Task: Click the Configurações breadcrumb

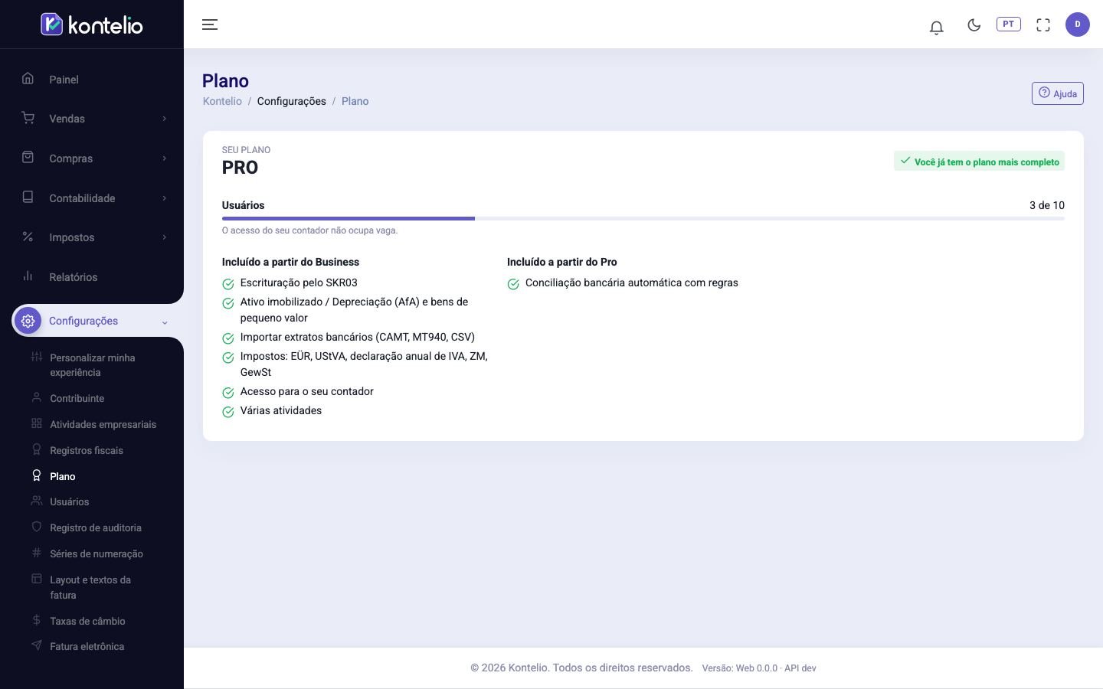Action: pyautogui.click(x=291, y=101)
